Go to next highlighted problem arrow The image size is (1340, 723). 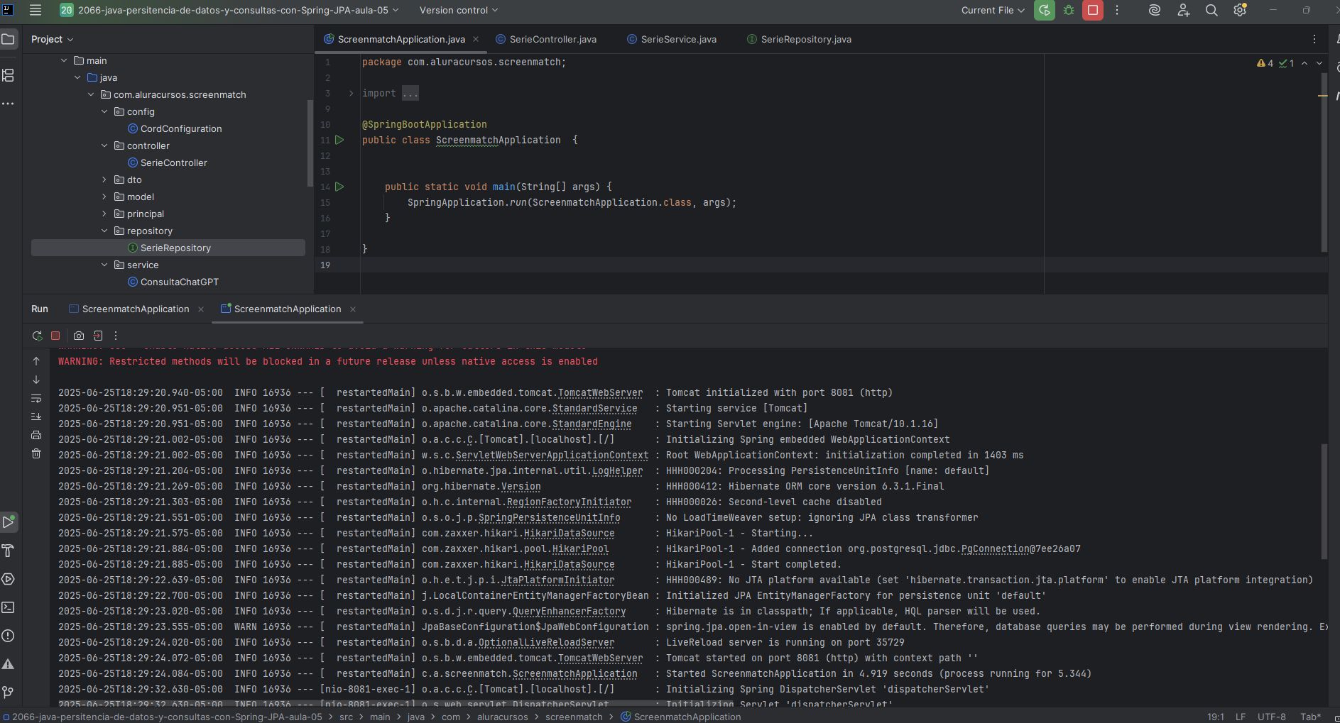[x=1319, y=63]
